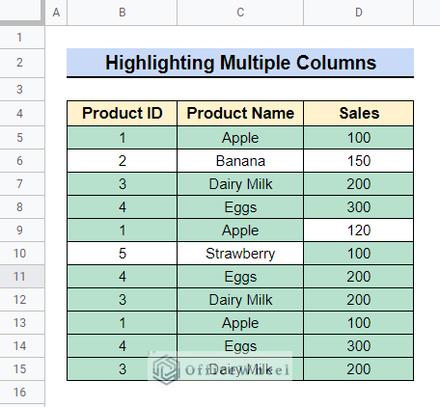The height and width of the screenshot is (407, 440).
Task: Click the select-all corner box
Action: click(22, 13)
